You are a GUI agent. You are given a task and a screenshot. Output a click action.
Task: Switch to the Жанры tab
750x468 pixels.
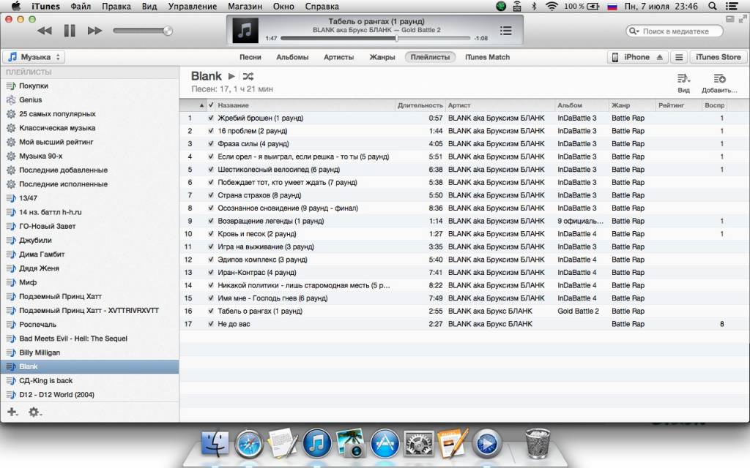tap(382, 57)
